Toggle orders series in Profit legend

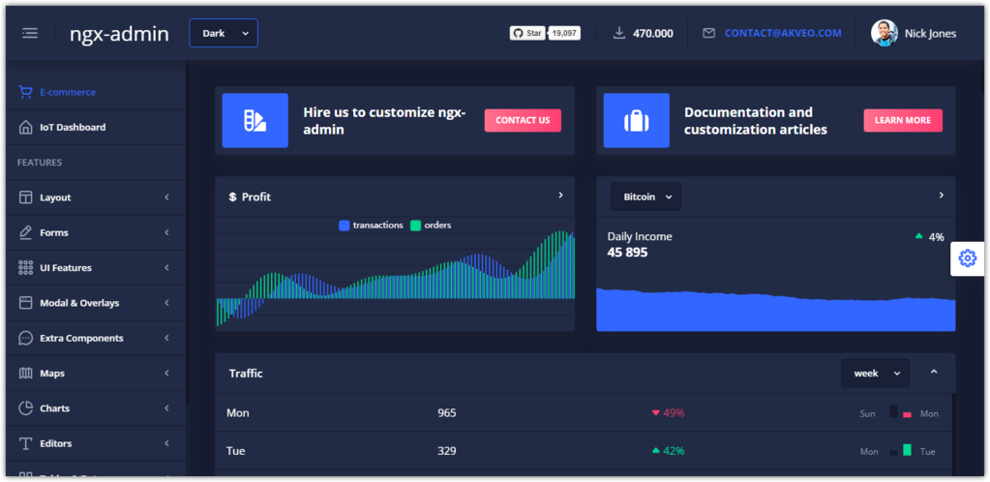tap(431, 225)
